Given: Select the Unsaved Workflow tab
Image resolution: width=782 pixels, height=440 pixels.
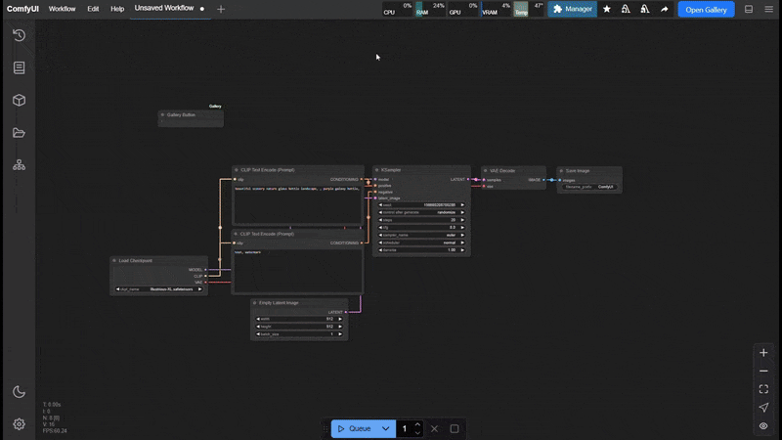Looking at the screenshot, I should click(x=164, y=8).
